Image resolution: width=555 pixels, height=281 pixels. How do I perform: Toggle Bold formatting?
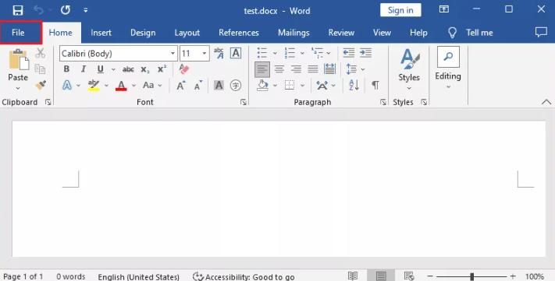coord(66,69)
